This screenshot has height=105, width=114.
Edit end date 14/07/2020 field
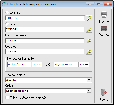click(66, 65)
